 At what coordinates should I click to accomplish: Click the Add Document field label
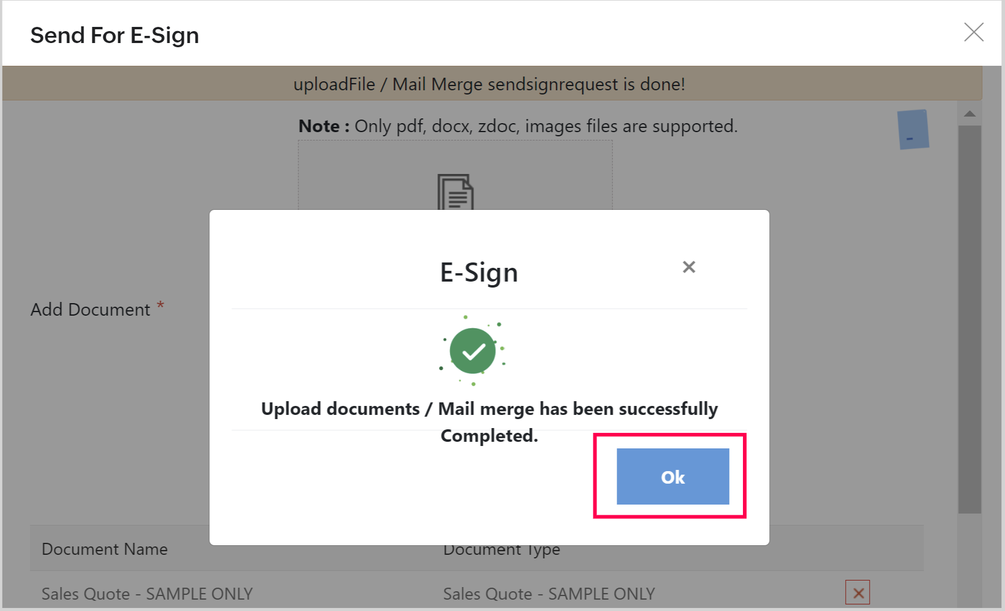[90, 310]
